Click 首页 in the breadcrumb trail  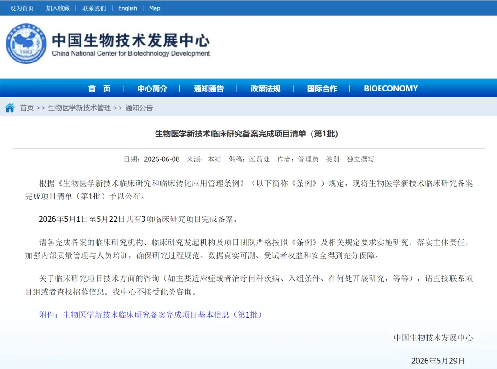pos(27,108)
